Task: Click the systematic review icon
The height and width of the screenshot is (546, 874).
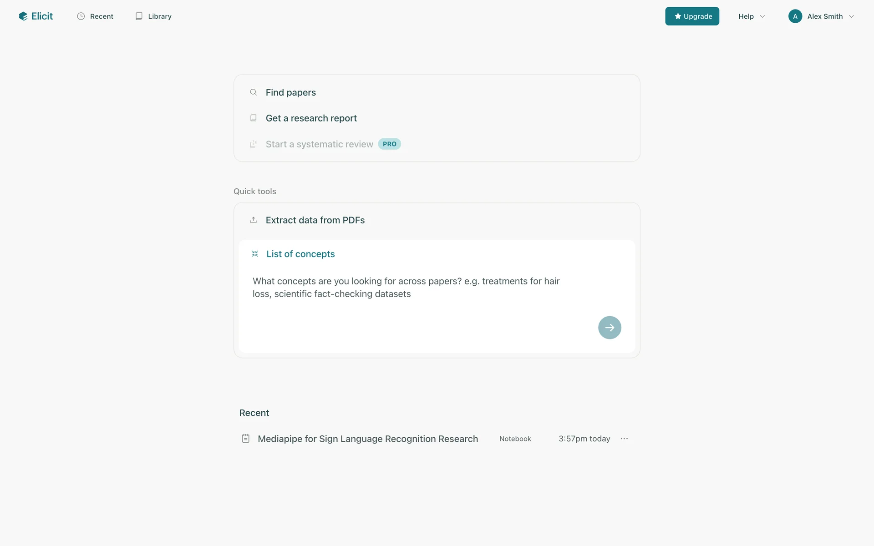Action: pos(254,144)
